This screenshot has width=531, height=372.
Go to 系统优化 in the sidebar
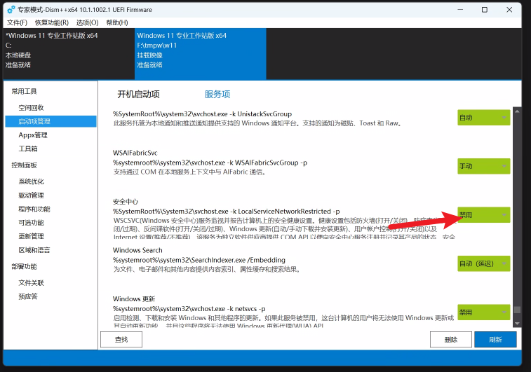32,181
